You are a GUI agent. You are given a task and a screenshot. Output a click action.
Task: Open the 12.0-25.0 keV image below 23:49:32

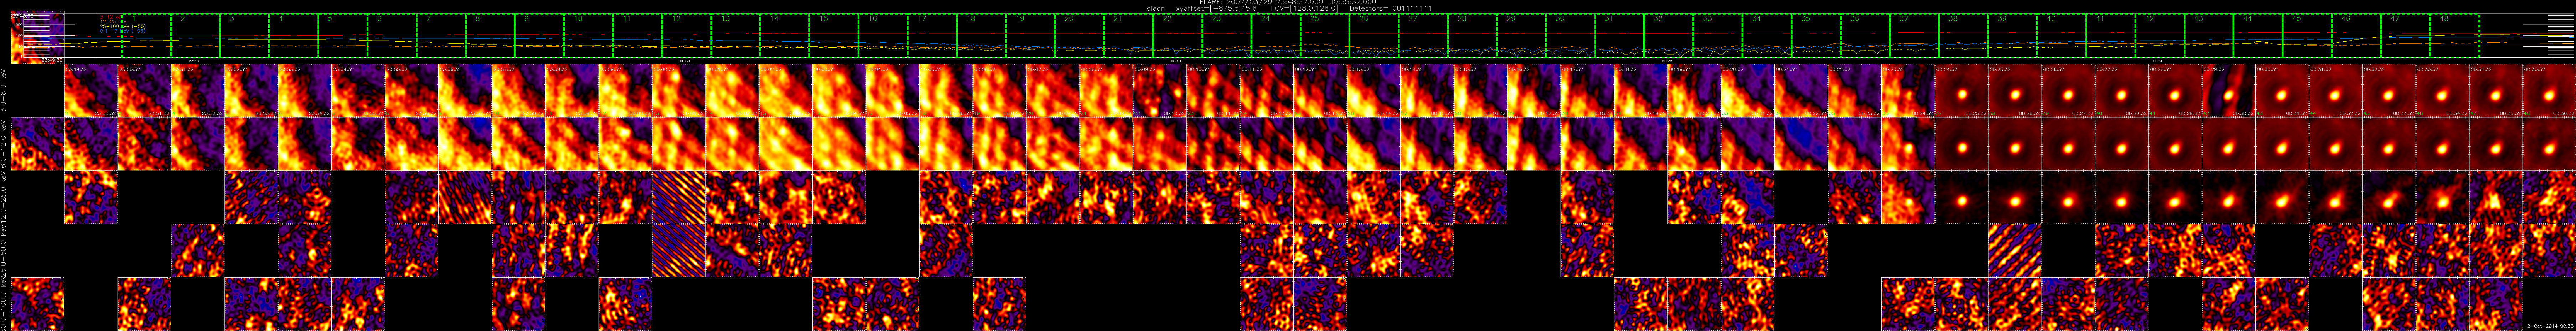[x=91, y=198]
